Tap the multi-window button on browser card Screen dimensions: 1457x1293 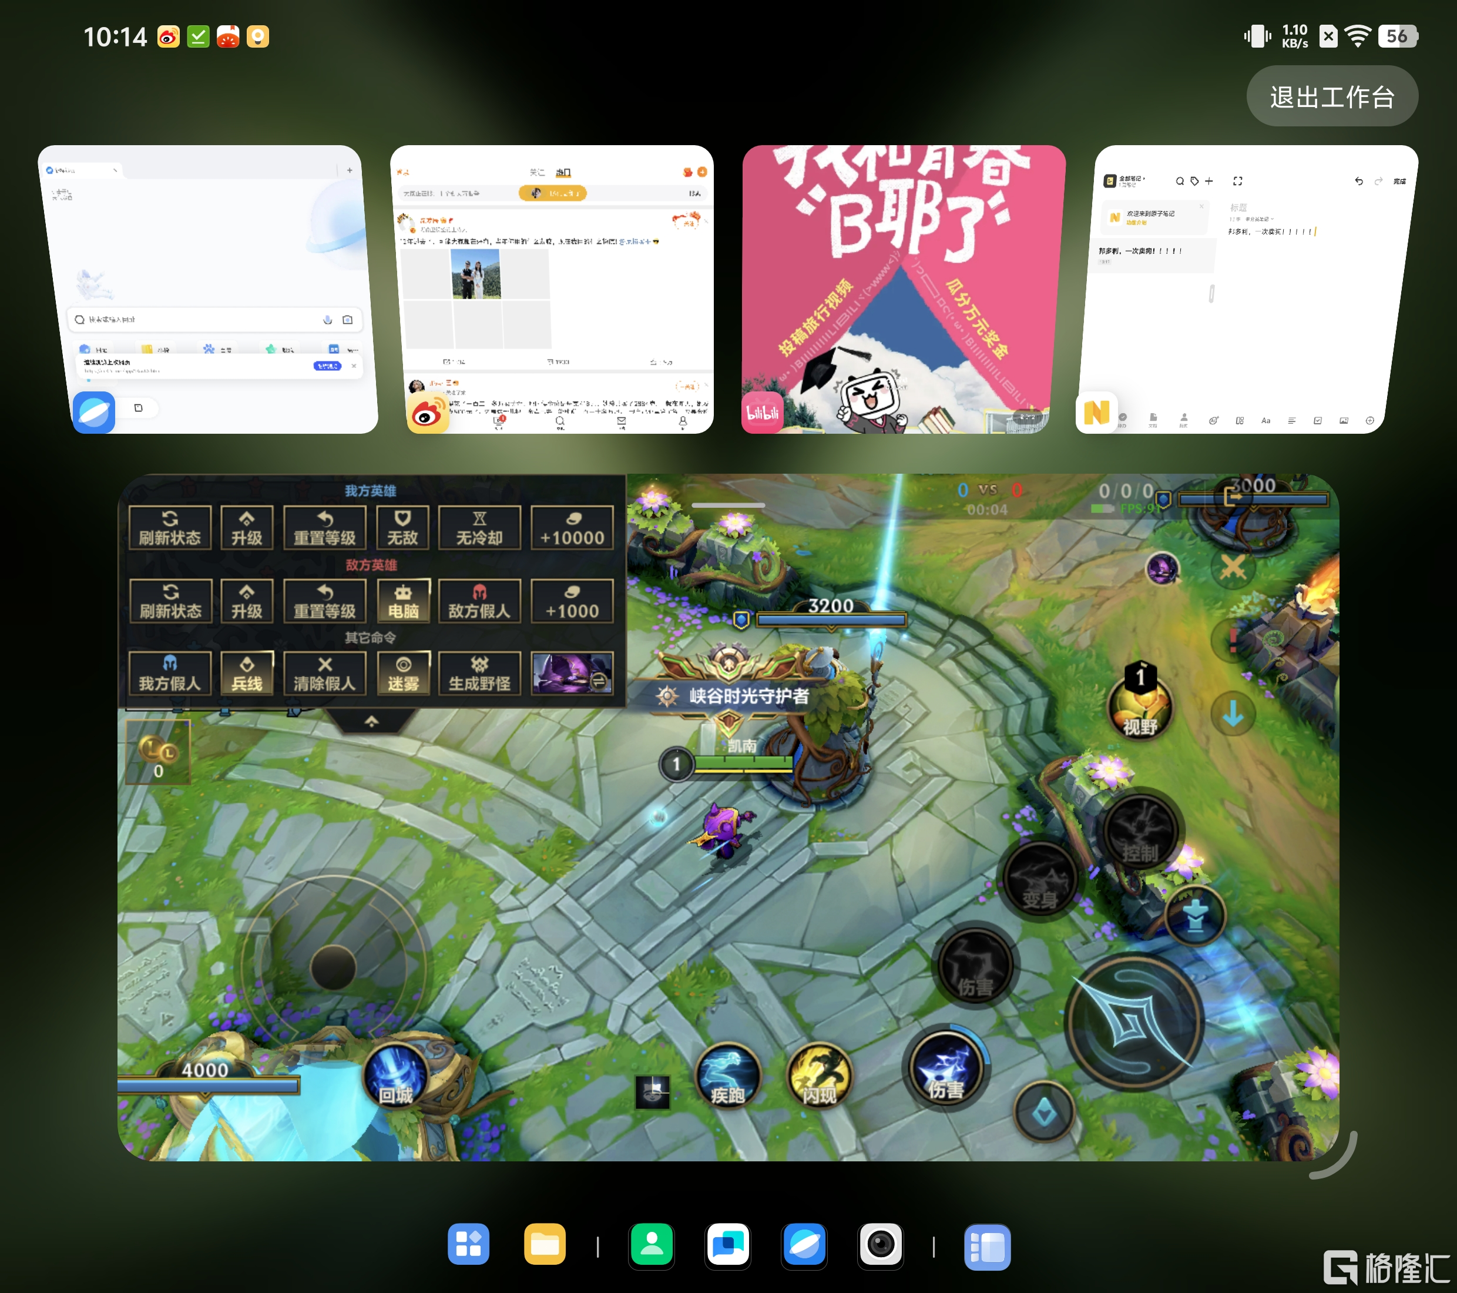[x=138, y=408]
